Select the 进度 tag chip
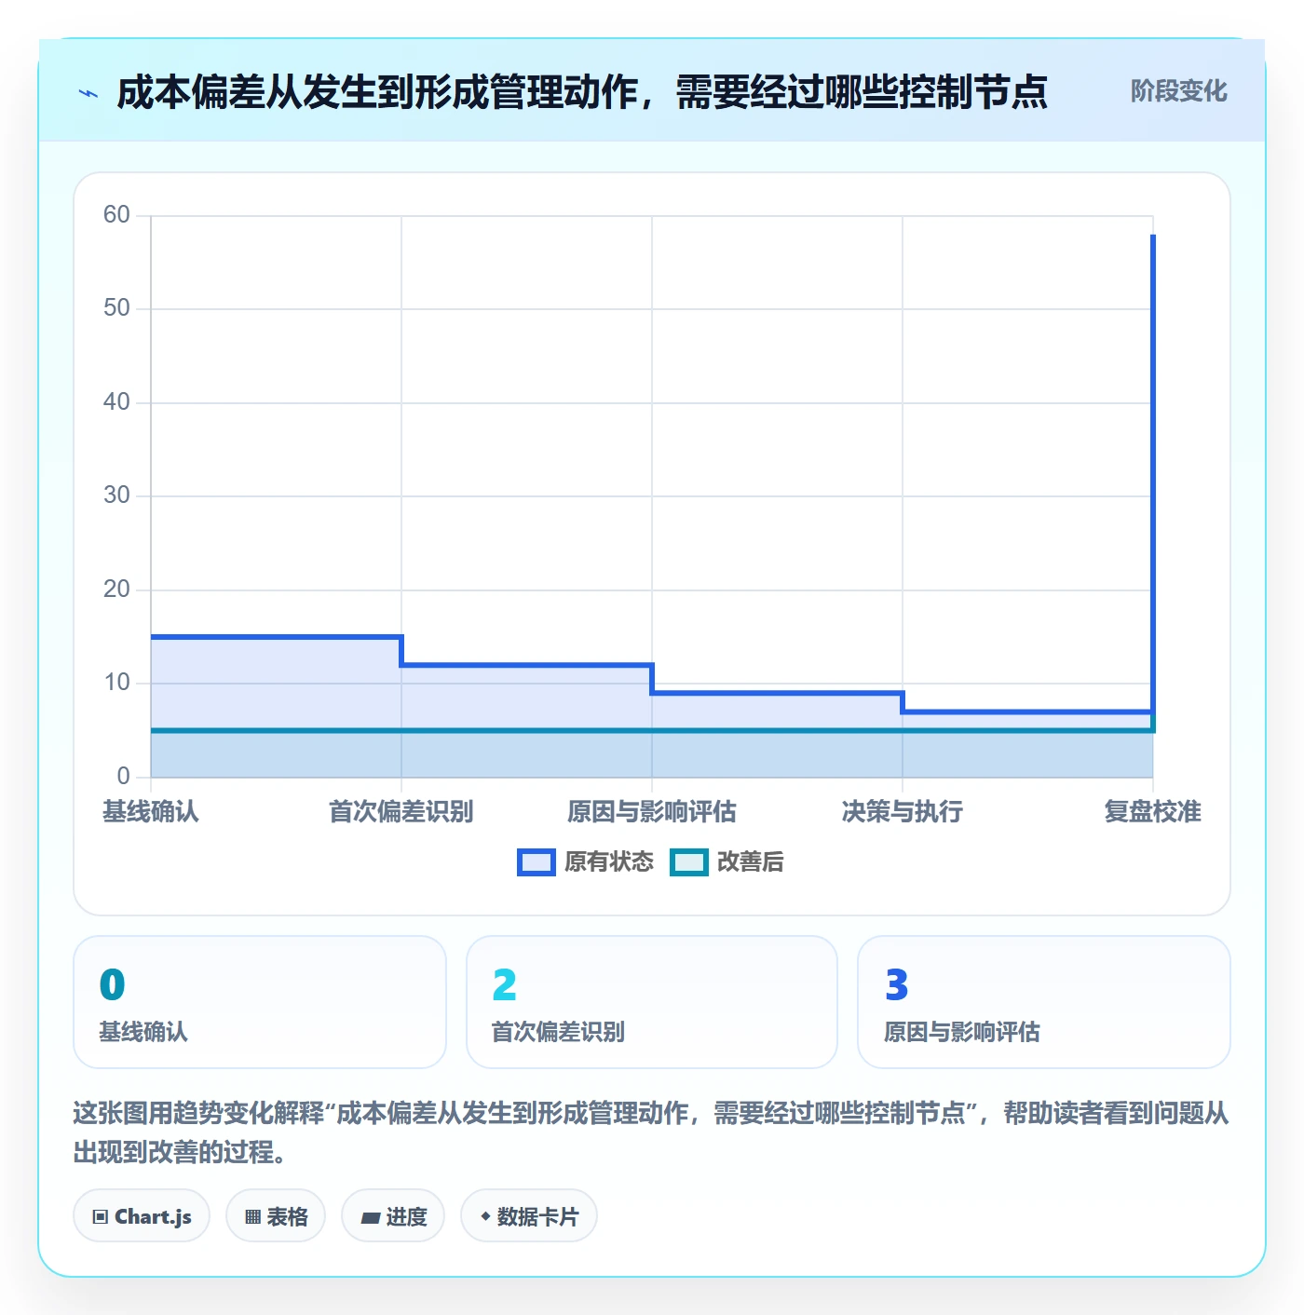Screen dimensions: 1304x1315 click(x=393, y=1216)
